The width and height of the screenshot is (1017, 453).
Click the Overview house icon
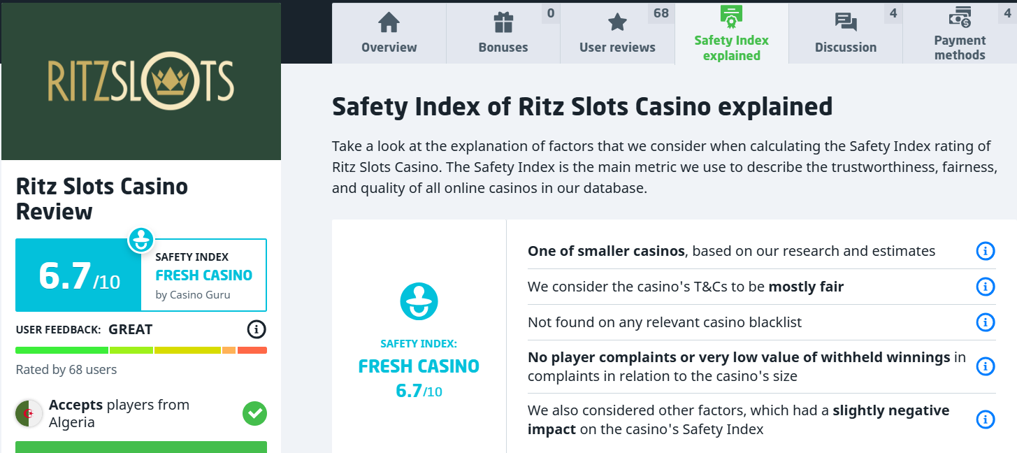(x=389, y=22)
